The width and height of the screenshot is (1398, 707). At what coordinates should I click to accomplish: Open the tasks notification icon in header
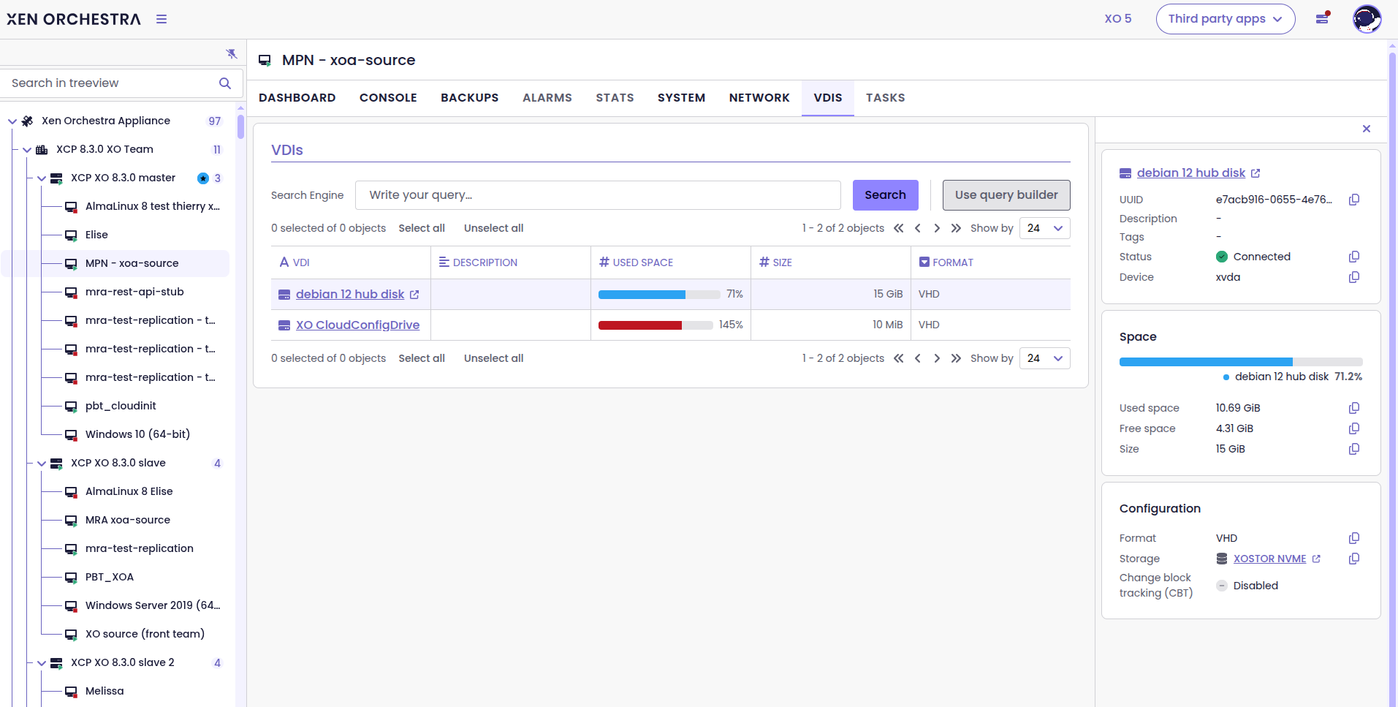point(1322,18)
